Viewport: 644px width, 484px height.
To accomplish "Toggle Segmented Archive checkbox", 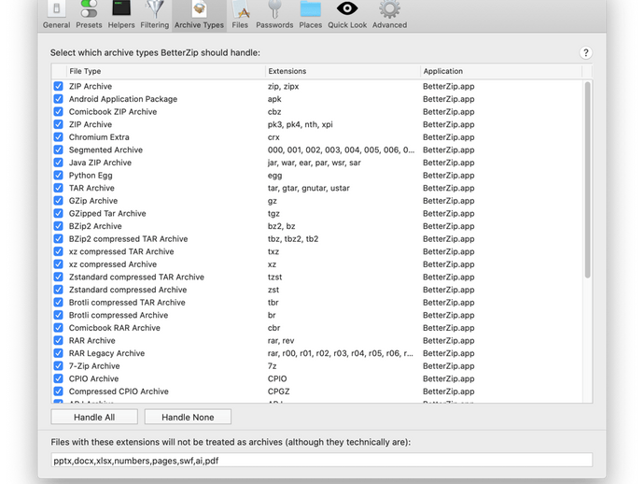I will (x=58, y=150).
